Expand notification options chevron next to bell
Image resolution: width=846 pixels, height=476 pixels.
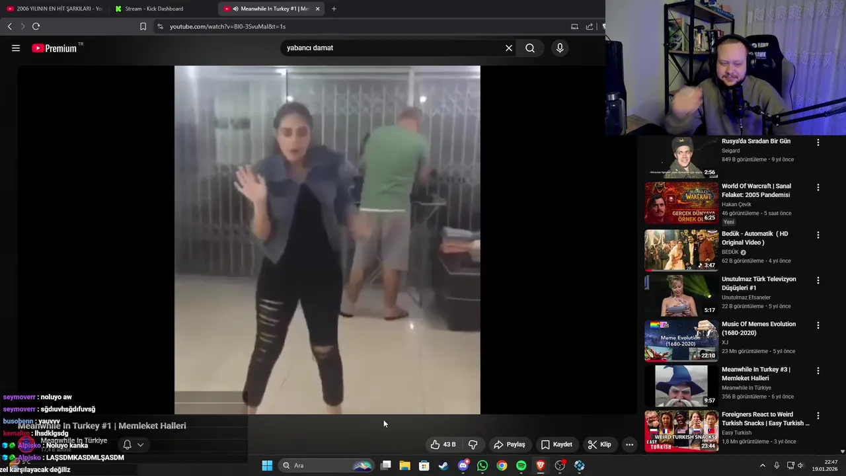140,445
